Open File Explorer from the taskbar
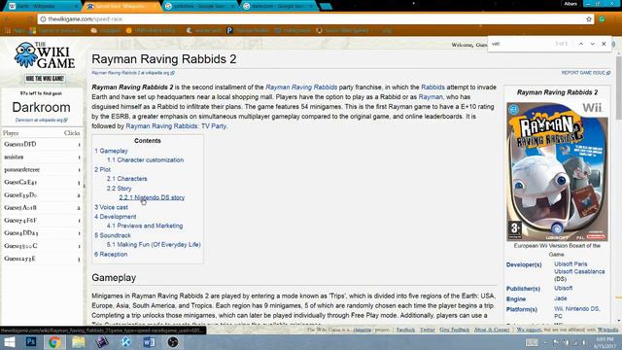The height and width of the screenshot is (350, 622). point(78,341)
